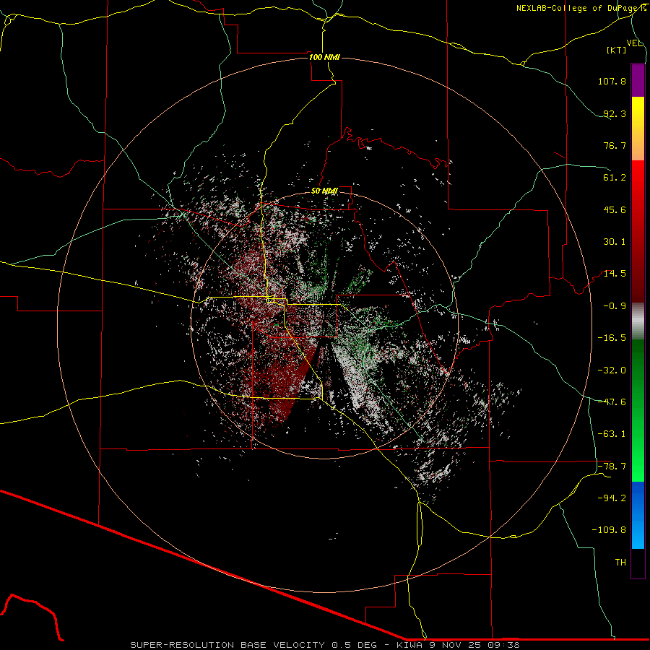650x650 pixels.
Task: Select the -16.5 velocity scale value
Action: pyautogui.click(x=612, y=338)
